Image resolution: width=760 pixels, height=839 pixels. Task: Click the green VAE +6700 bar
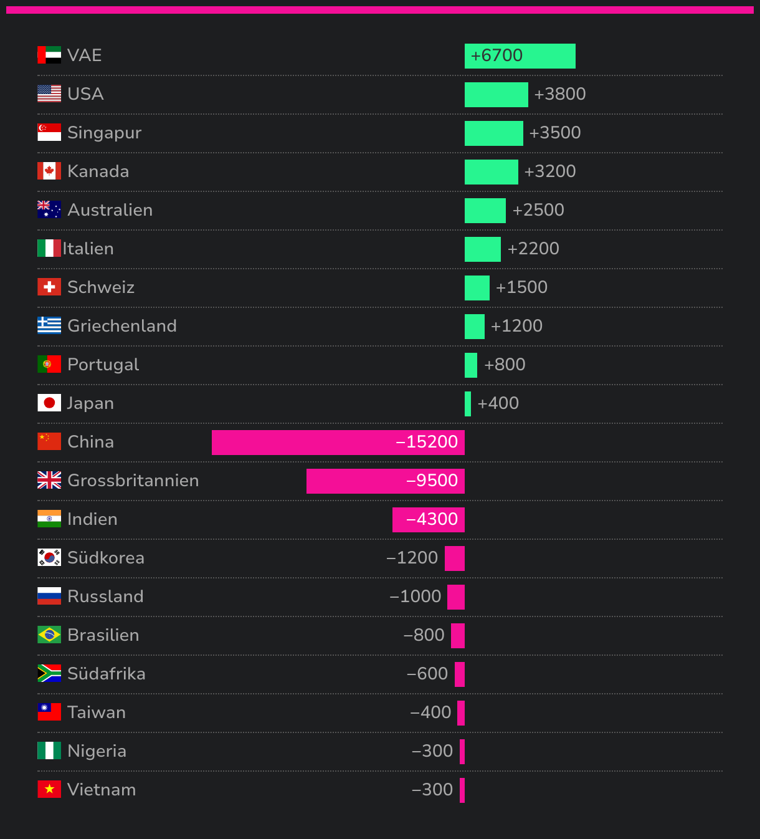pyautogui.click(x=520, y=56)
